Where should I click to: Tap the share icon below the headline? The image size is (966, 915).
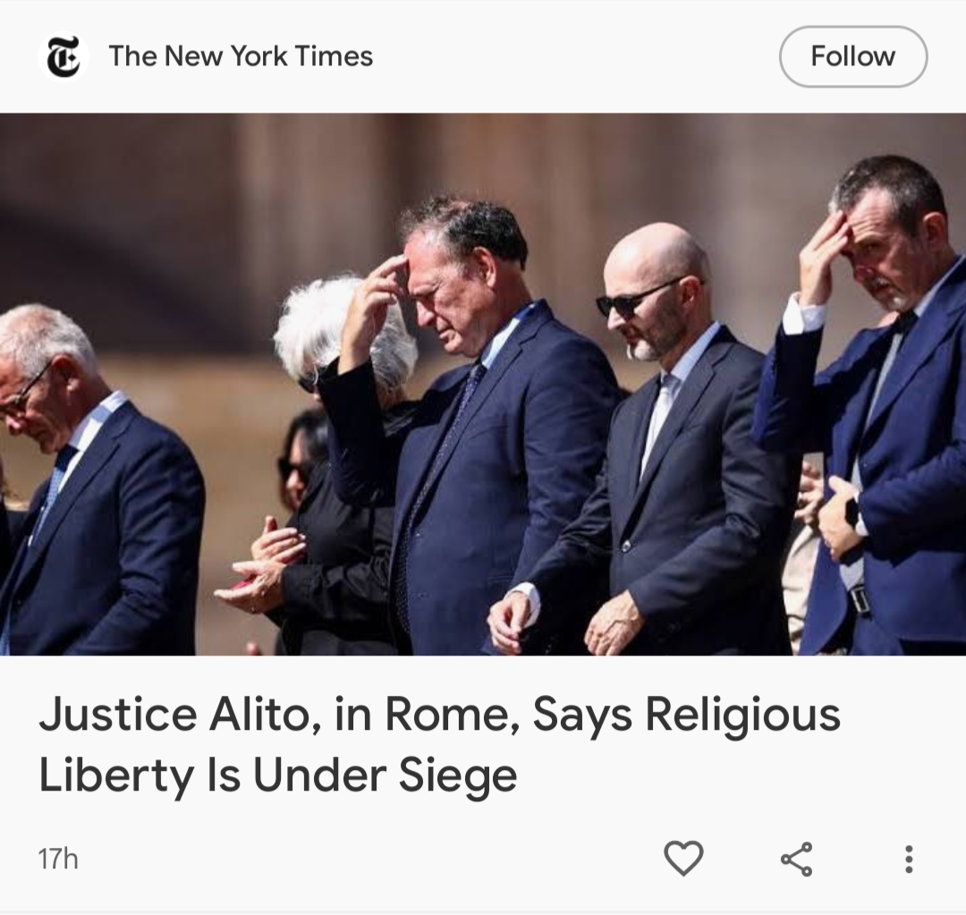(797, 859)
